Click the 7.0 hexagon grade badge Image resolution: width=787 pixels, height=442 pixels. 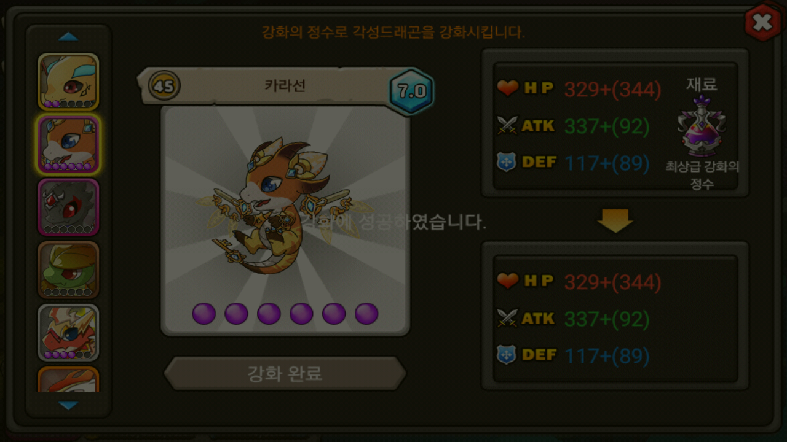point(411,91)
